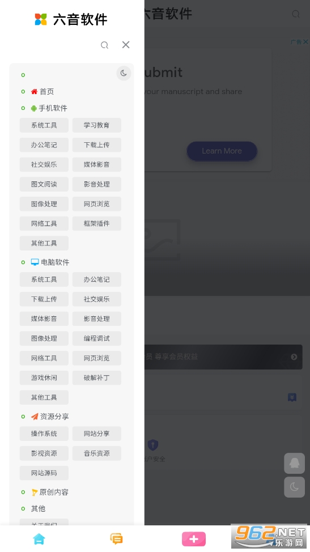Select 下载上传 under 电脑软件
310x552 pixels.
coord(44,299)
